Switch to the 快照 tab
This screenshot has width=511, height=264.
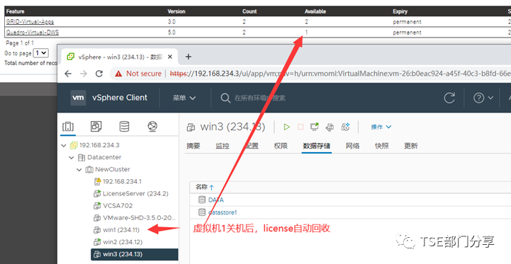[382, 146]
